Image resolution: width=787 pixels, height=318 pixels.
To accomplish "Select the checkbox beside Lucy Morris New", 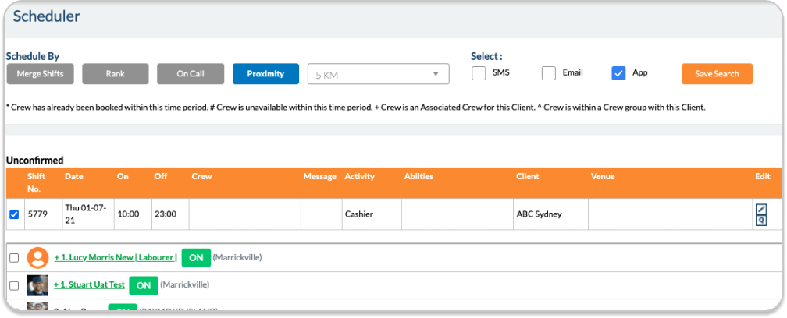I will (x=13, y=258).
